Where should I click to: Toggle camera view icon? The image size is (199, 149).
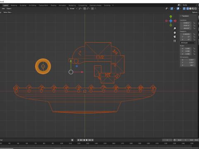pos(175,37)
